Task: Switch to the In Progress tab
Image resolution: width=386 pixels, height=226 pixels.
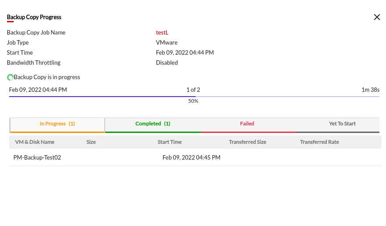Action: pos(57,124)
